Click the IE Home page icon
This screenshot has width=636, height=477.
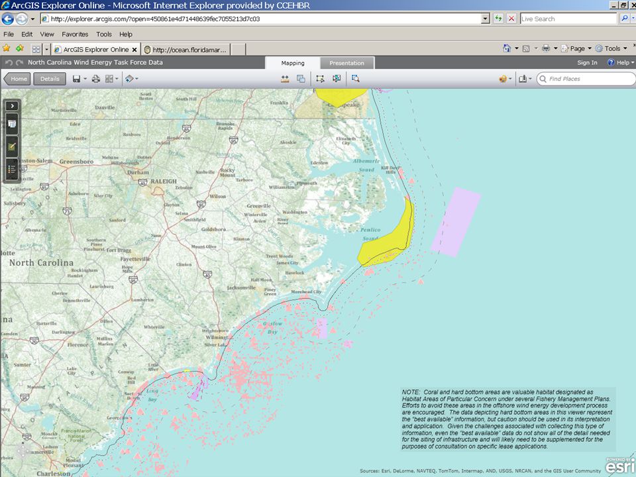[x=507, y=48]
